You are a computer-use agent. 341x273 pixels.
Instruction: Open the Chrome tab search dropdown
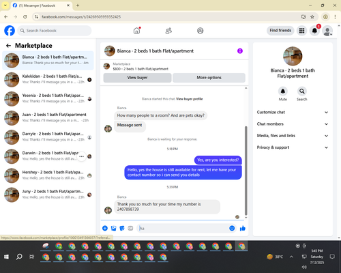5,5
